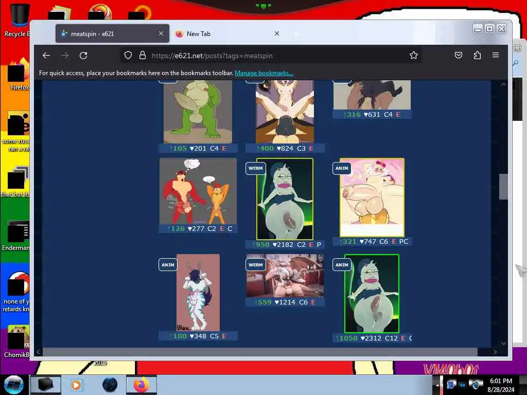Open the post thumbnail above score 126

198,191
